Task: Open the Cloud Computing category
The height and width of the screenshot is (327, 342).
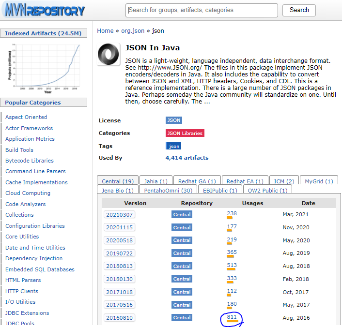Action: pos(28,193)
